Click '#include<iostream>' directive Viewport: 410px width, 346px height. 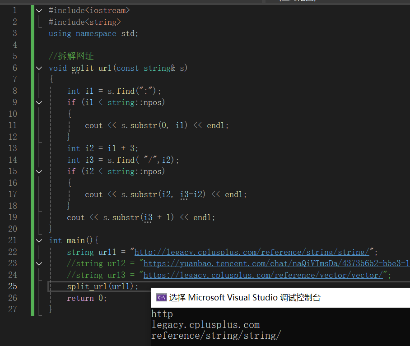89,11
